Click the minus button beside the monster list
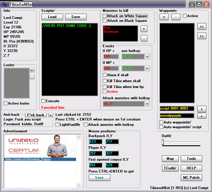 [x=144, y=38]
